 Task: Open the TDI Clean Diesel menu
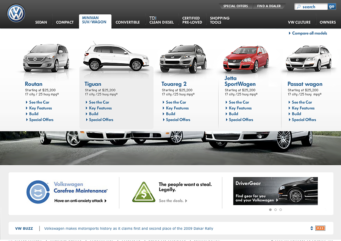pos(161,20)
